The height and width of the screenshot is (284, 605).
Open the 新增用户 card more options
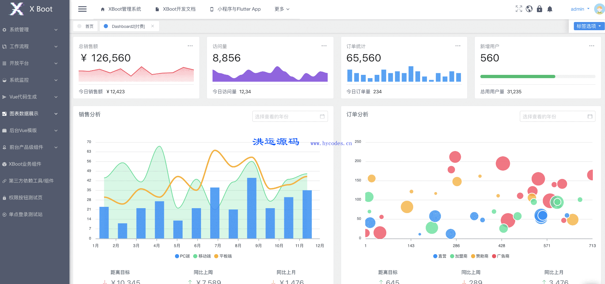pyautogui.click(x=592, y=46)
